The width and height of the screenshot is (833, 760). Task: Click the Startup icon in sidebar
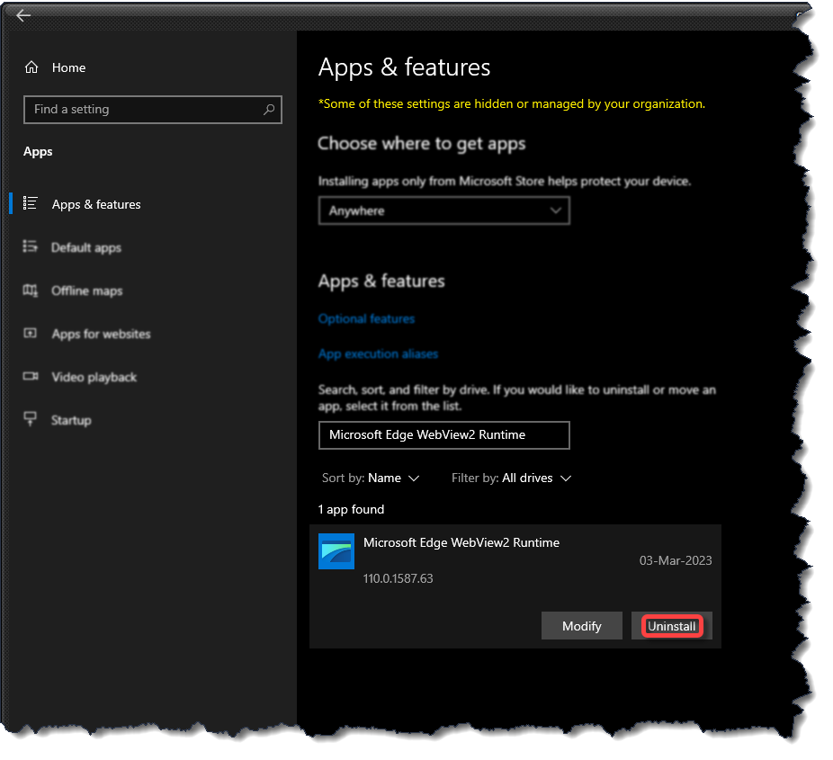click(31, 418)
